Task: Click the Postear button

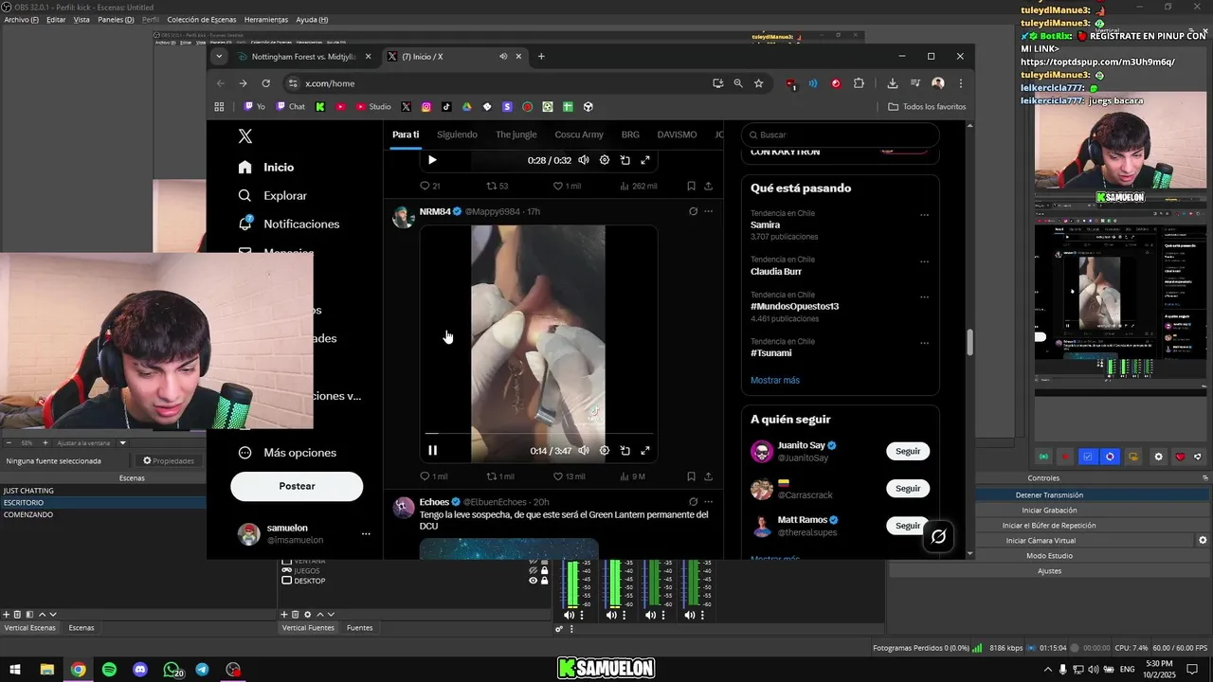Action: coord(297,486)
